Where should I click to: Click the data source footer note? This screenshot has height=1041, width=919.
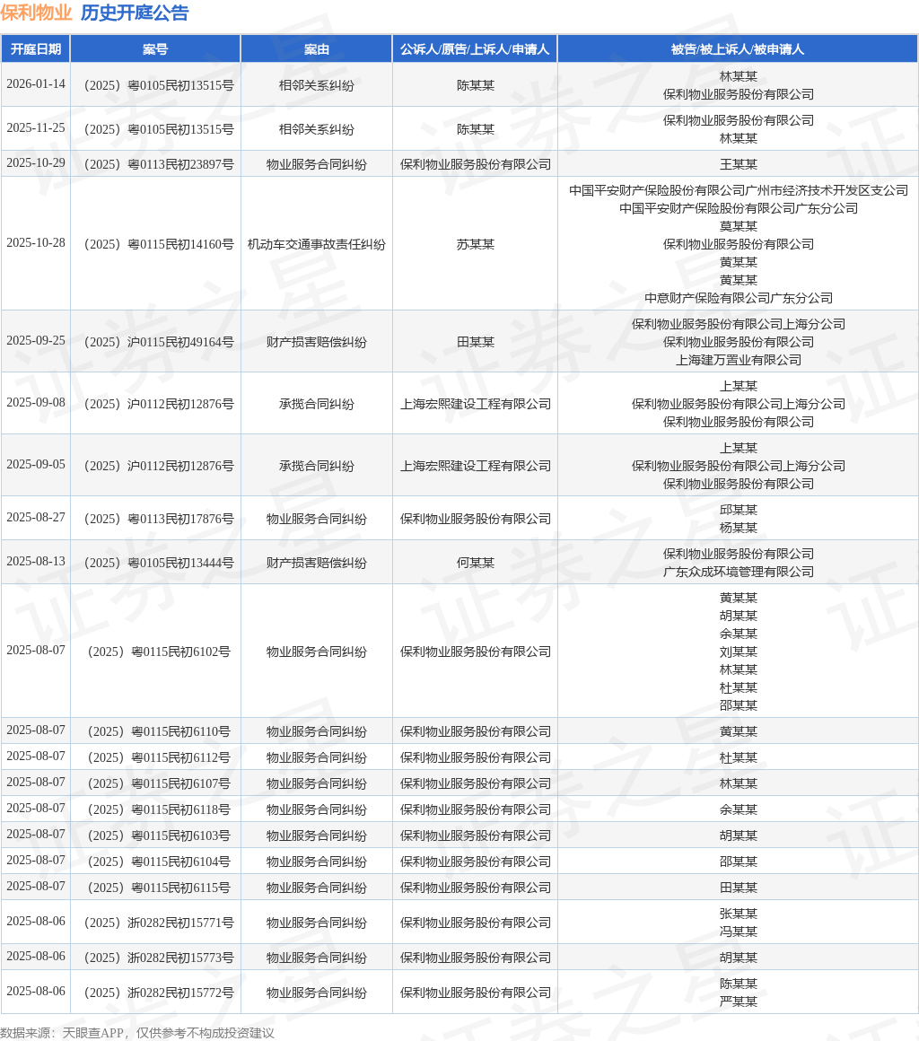(137, 1032)
